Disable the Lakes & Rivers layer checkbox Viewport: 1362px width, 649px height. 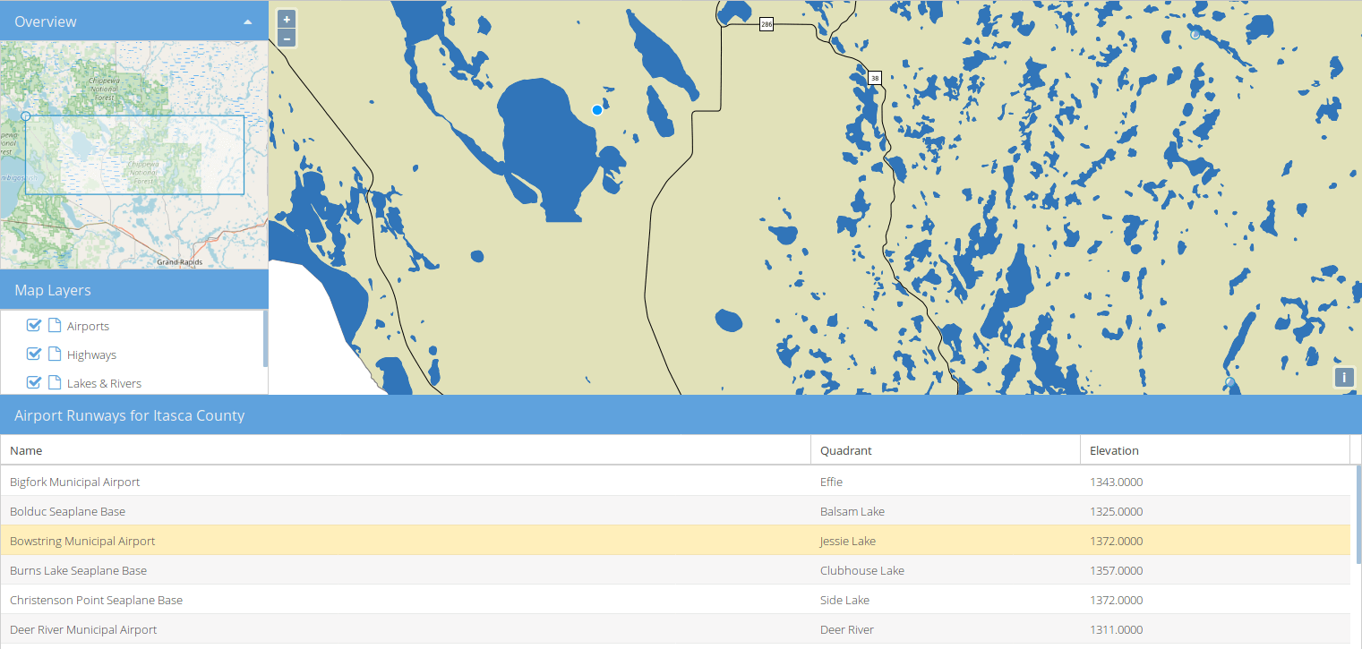pyautogui.click(x=35, y=383)
